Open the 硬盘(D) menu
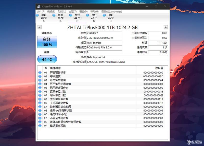The height and width of the screenshot is (146, 204). click(84, 11)
